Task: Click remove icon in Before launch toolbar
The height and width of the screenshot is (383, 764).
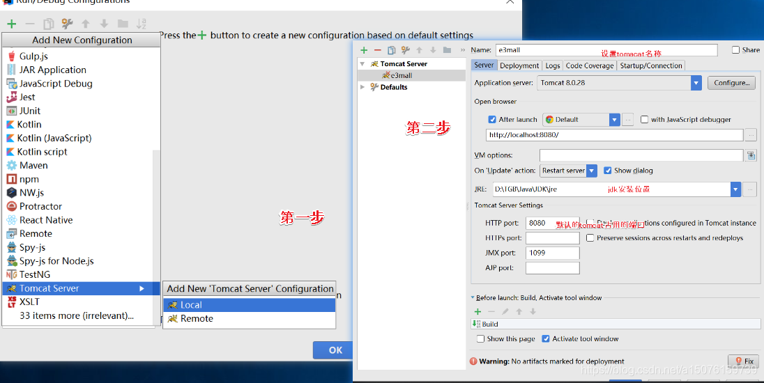Action: point(491,311)
